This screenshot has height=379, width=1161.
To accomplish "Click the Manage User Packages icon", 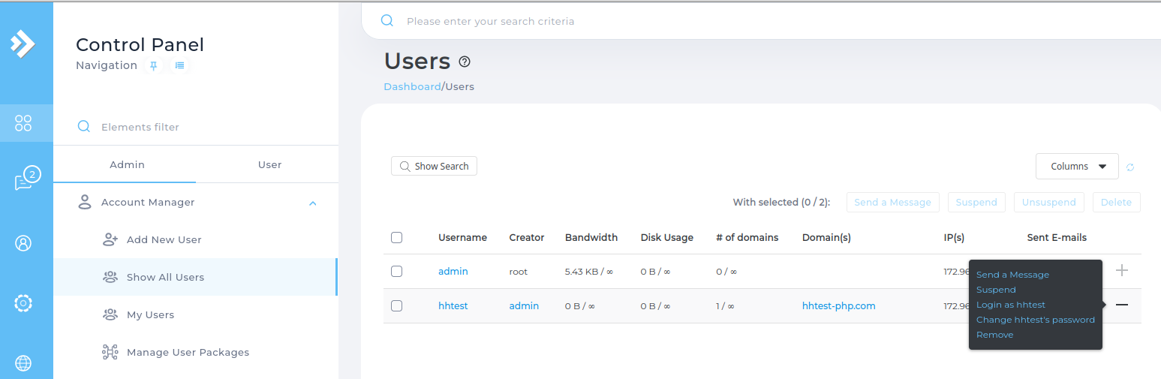I will coord(110,352).
